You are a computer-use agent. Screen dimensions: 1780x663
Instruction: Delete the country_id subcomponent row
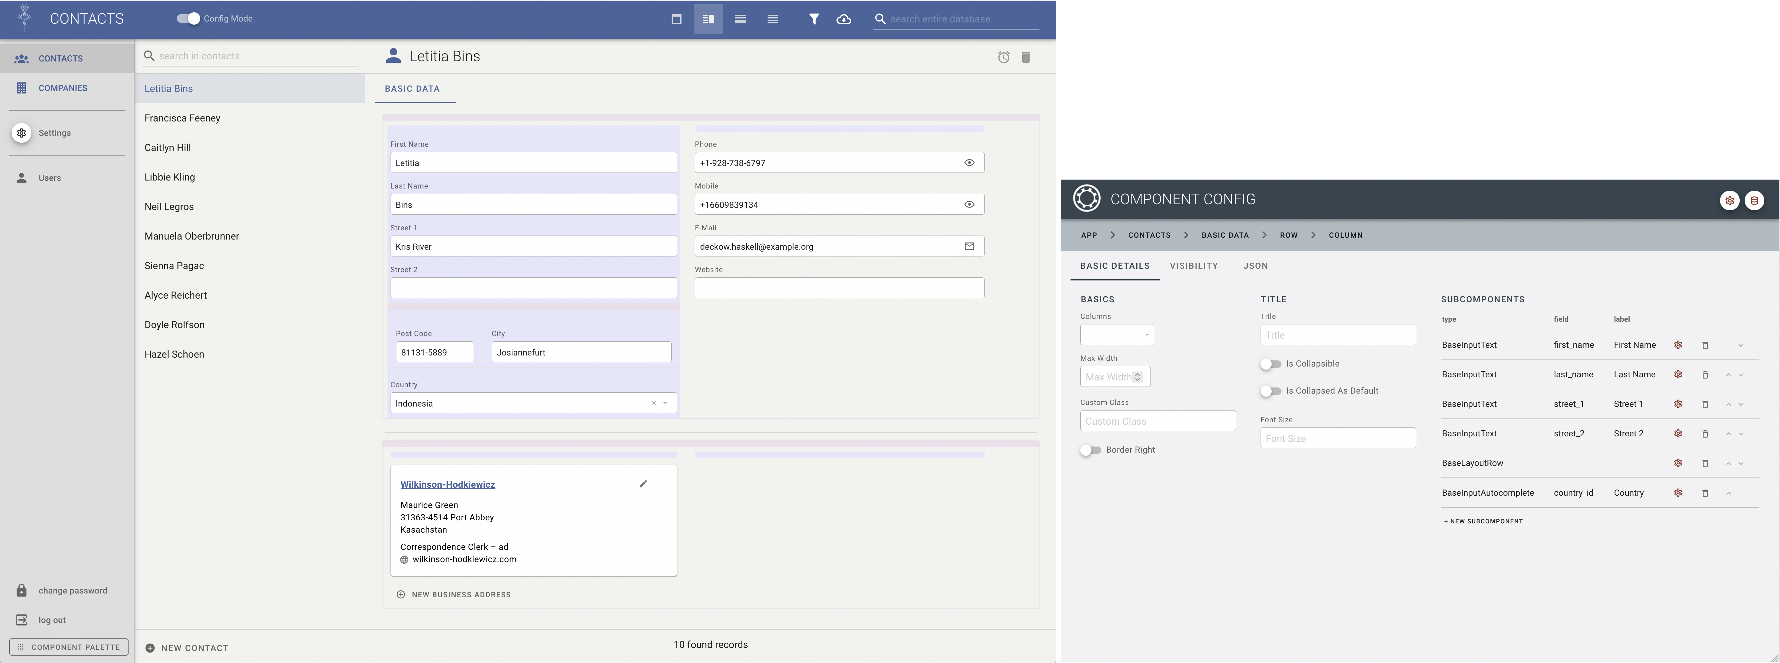[x=1705, y=493]
